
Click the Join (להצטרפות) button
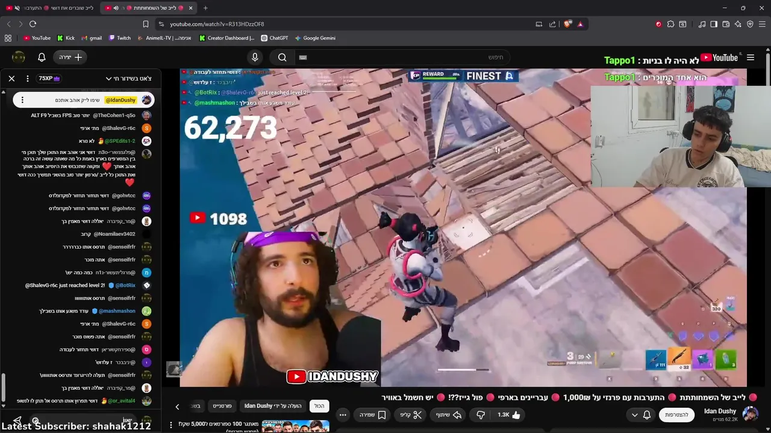676,415
